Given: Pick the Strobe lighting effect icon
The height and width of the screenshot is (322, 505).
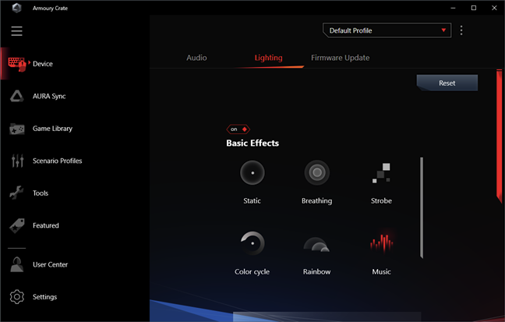Looking at the screenshot, I should coord(381,173).
